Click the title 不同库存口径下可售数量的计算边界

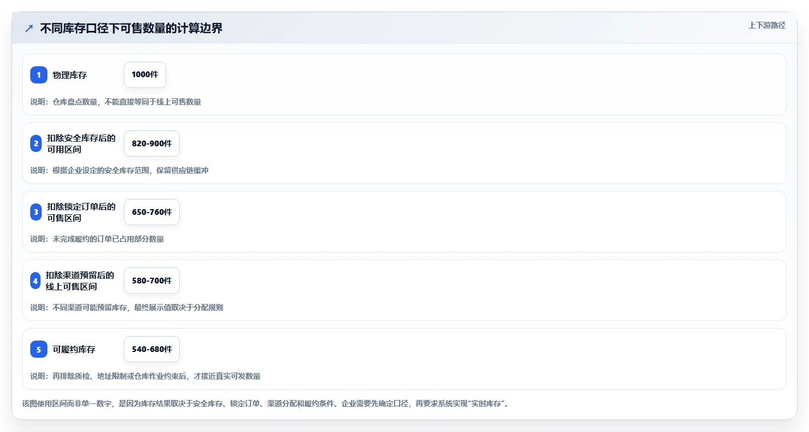131,29
